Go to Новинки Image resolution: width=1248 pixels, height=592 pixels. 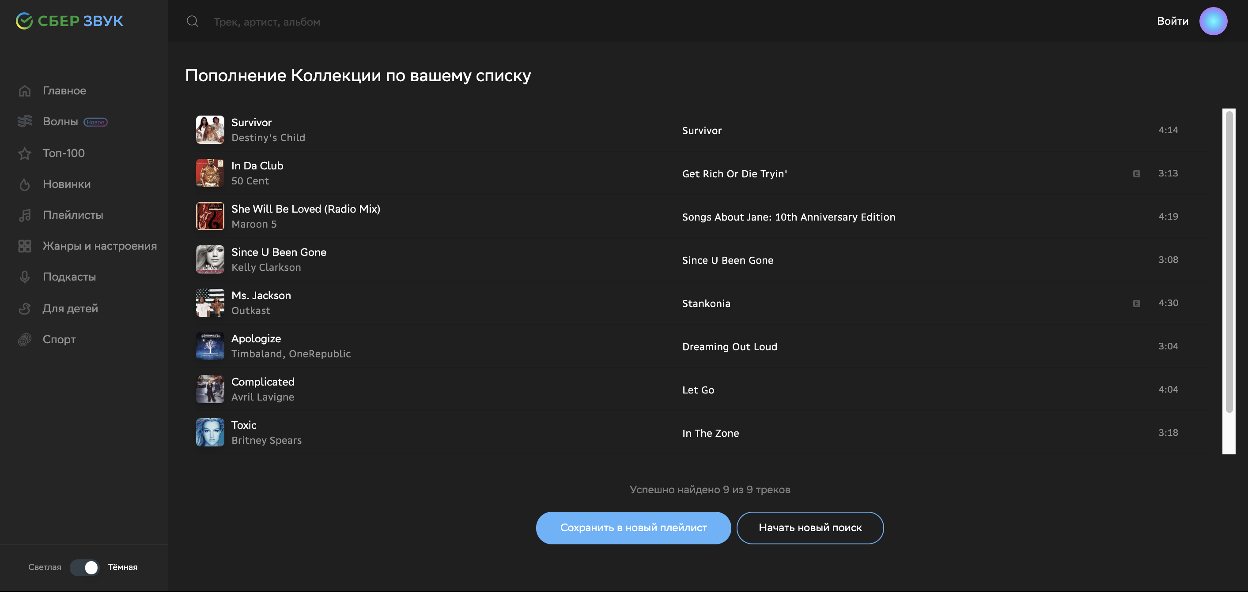tap(66, 184)
